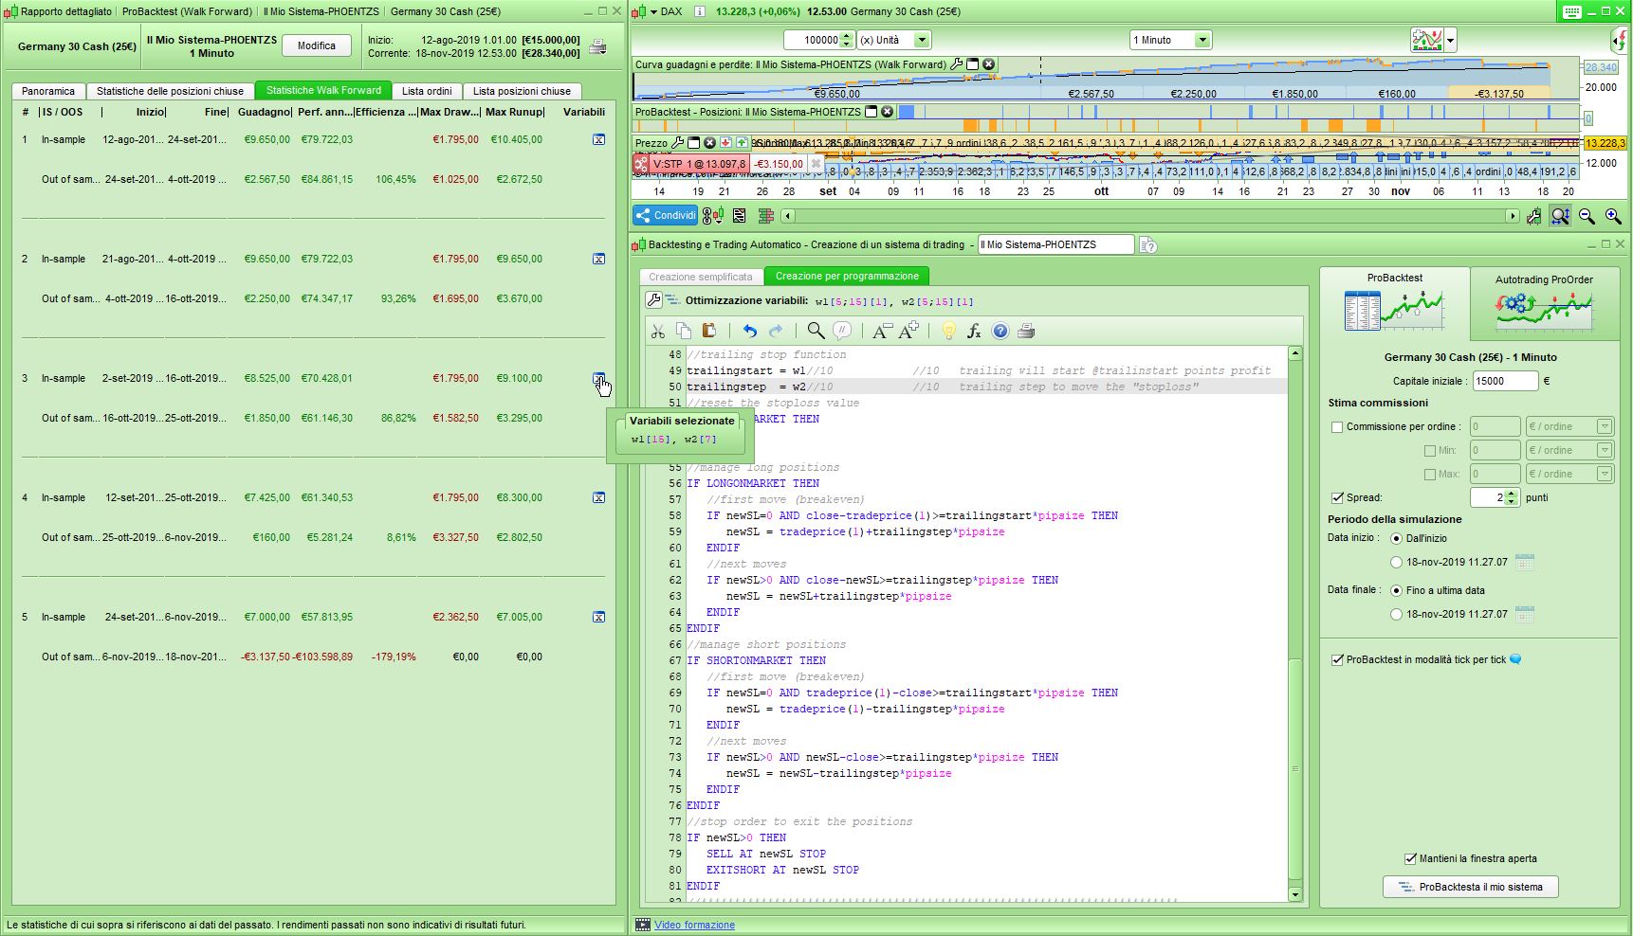Open the 1 Minuto timeframe dropdown
The height and width of the screenshot is (936, 1633).
click(x=1202, y=40)
